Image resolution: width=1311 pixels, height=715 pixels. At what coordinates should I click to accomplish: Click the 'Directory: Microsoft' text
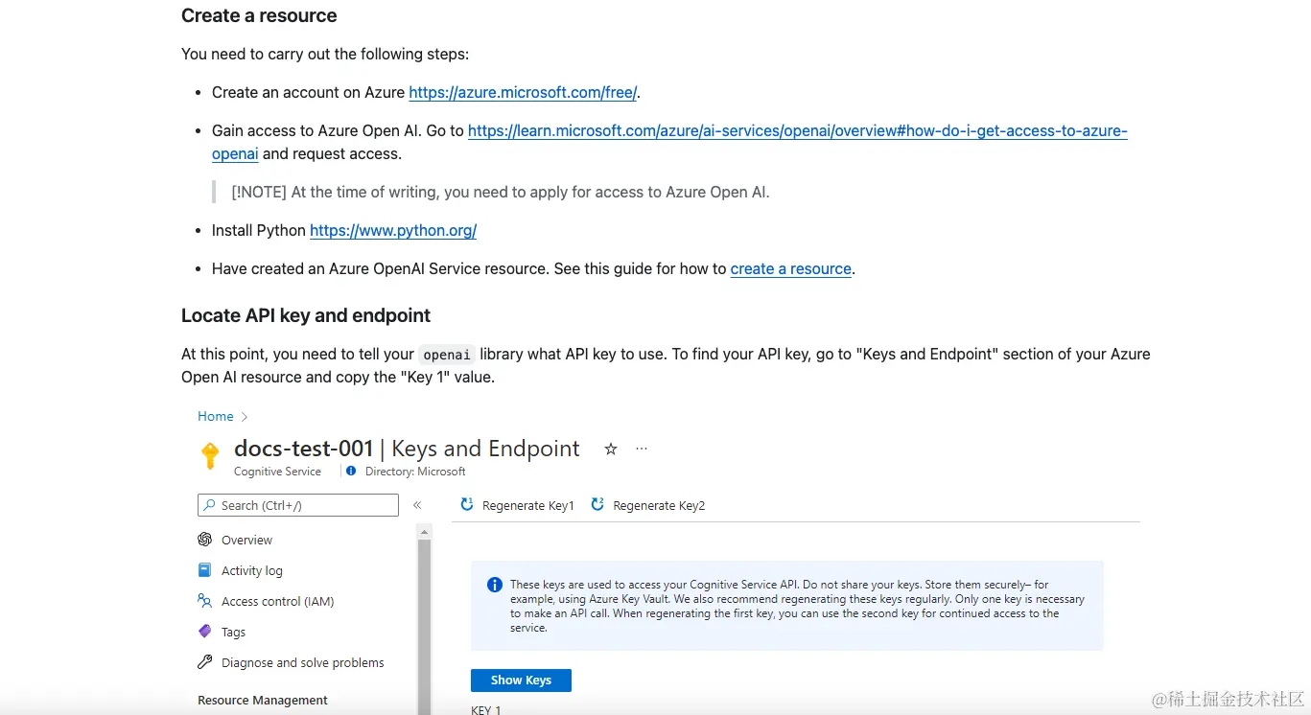415,472
